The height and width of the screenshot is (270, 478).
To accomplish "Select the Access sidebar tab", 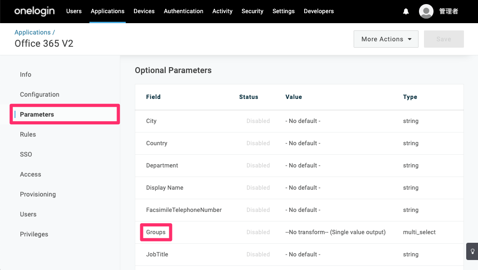I will point(30,174).
